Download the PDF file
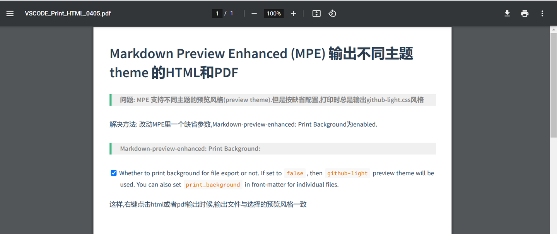 click(507, 13)
